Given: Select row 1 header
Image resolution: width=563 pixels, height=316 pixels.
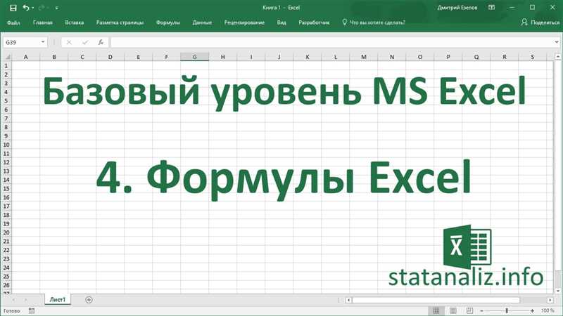Looking at the screenshot, I should (x=6, y=66).
